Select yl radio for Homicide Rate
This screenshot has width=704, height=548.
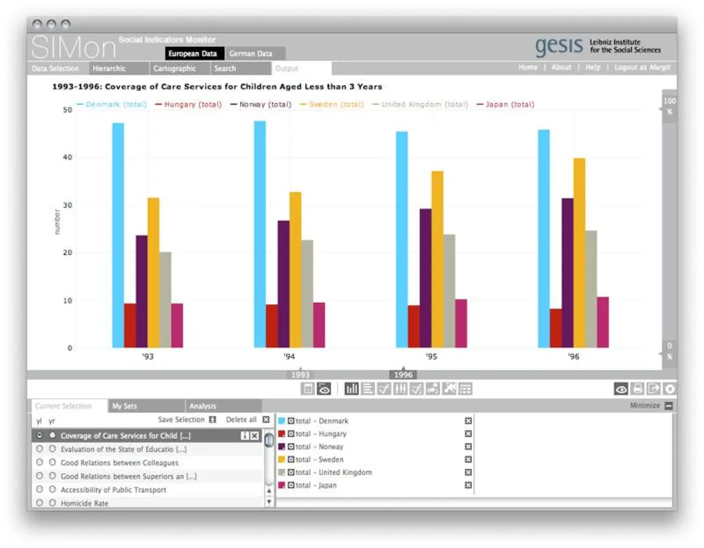coord(40,503)
